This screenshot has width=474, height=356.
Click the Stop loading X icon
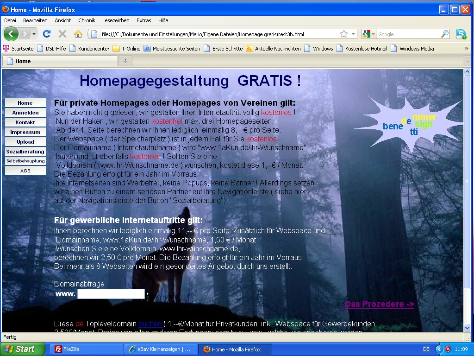pyautogui.click(x=62, y=34)
